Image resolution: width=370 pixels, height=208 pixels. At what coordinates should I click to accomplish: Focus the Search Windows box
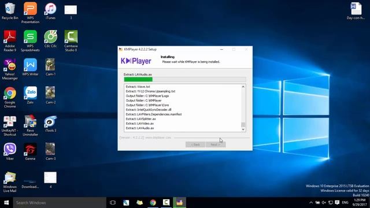60,203
